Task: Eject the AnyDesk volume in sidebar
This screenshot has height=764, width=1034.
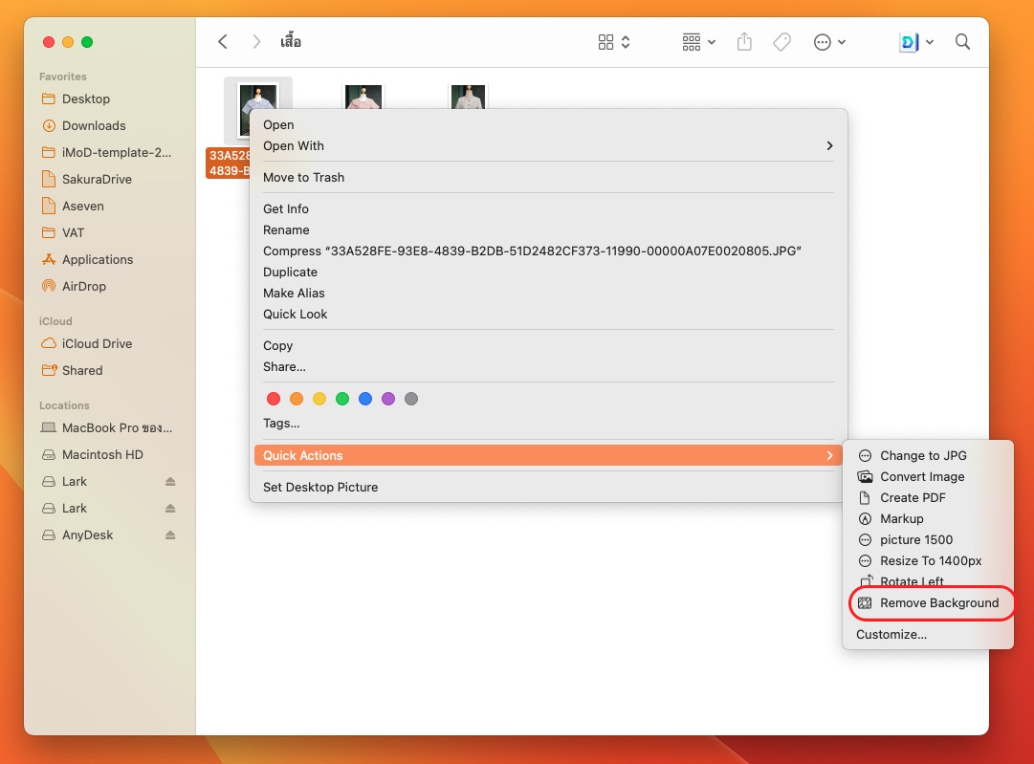Action: (x=170, y=535)
